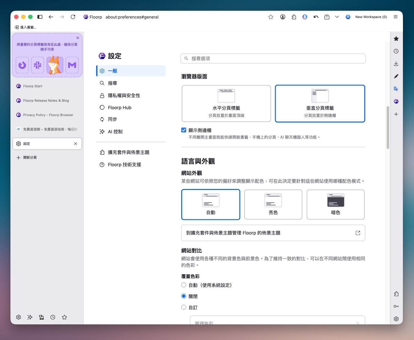Bookmark this page with the star icon

(x=271, y=17)
